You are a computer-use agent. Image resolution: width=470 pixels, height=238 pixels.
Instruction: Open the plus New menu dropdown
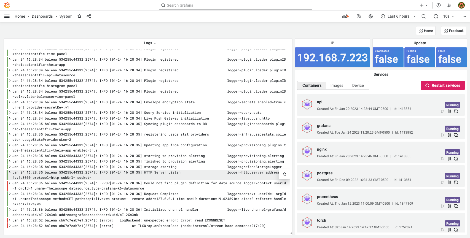[424, 5]
